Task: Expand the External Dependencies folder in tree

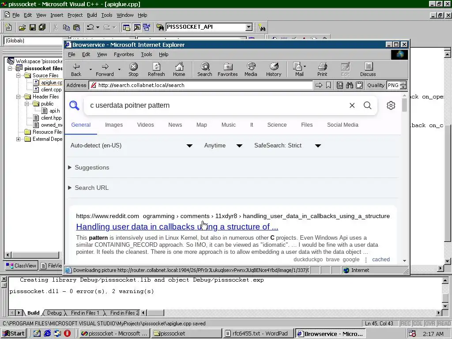Action: coord(19,139)
